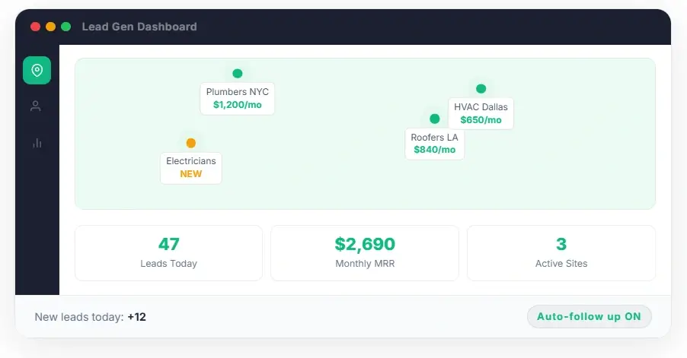Viewport: 687px width, 358px height.
Task: Open the map pin sidebar view
Action: [x=37, y=70]
